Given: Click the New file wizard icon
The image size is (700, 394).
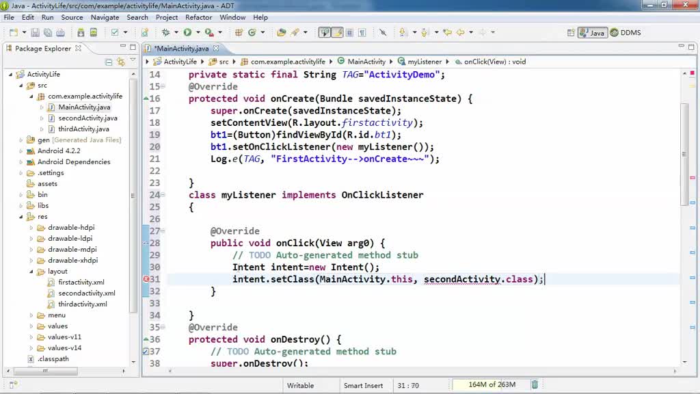Looking at the screenshot, I should click(x=14, y=33).
